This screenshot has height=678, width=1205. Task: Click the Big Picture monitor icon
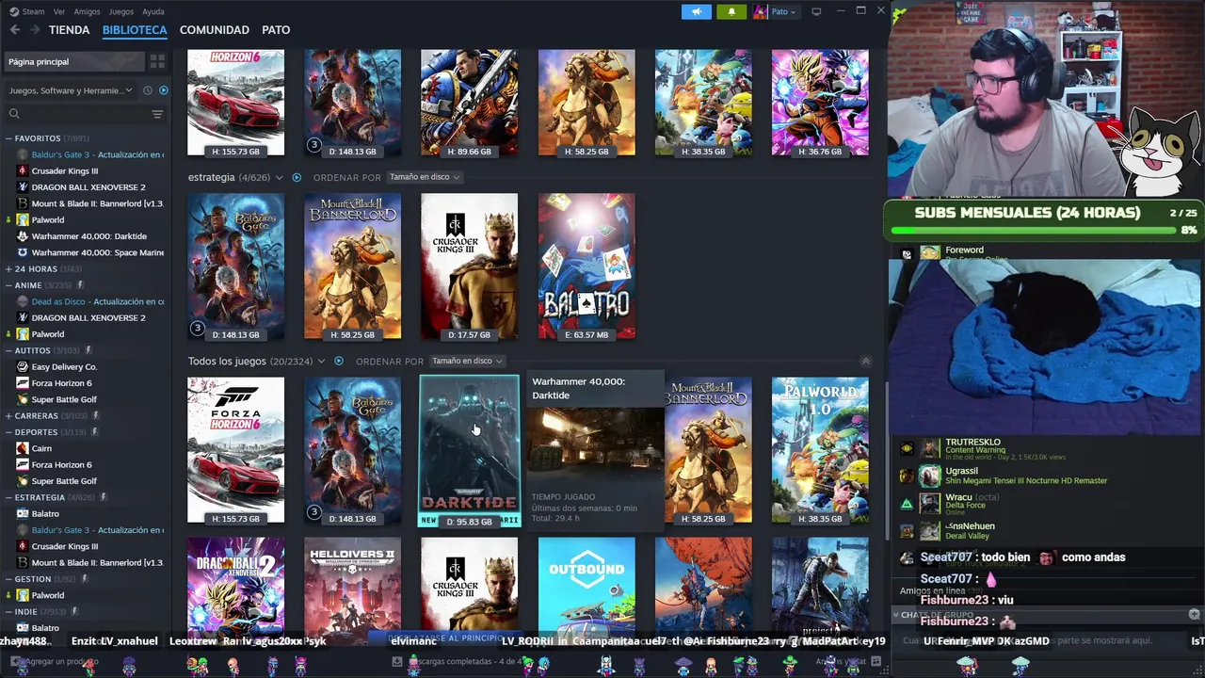tap(816, 11)
